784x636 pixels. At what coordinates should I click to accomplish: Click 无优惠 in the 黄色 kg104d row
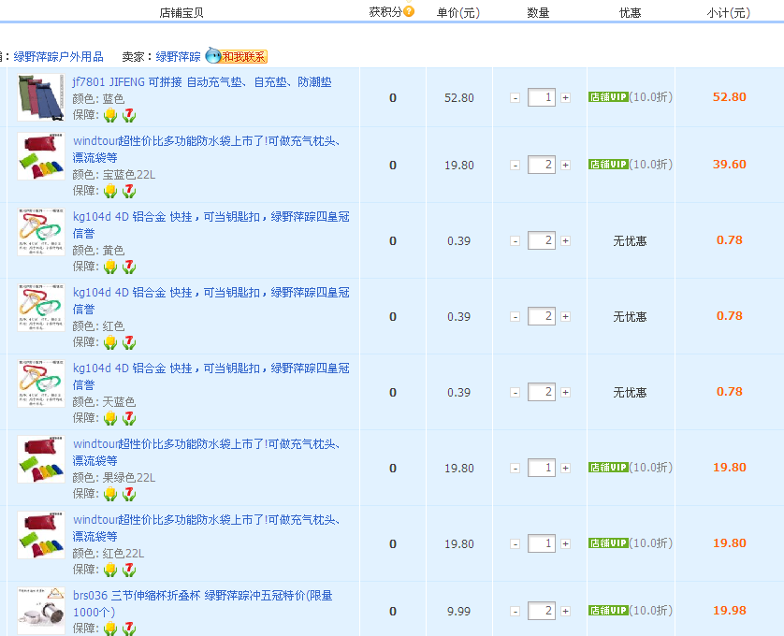[x=630, y=241]
